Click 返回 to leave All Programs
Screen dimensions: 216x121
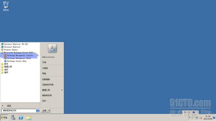[9, 106]
